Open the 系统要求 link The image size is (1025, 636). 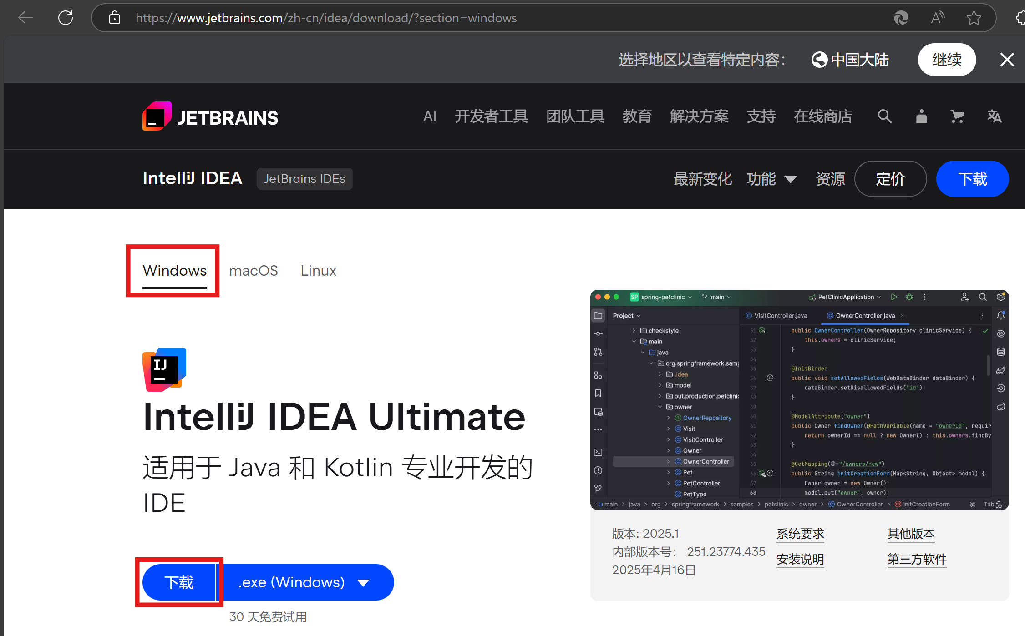coord(800,534)
